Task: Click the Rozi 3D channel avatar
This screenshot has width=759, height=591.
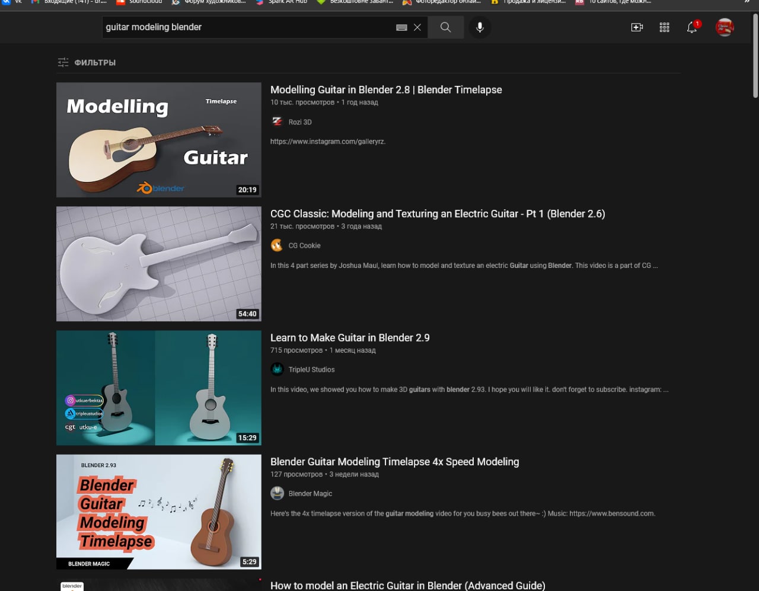Action: (277, 122)
